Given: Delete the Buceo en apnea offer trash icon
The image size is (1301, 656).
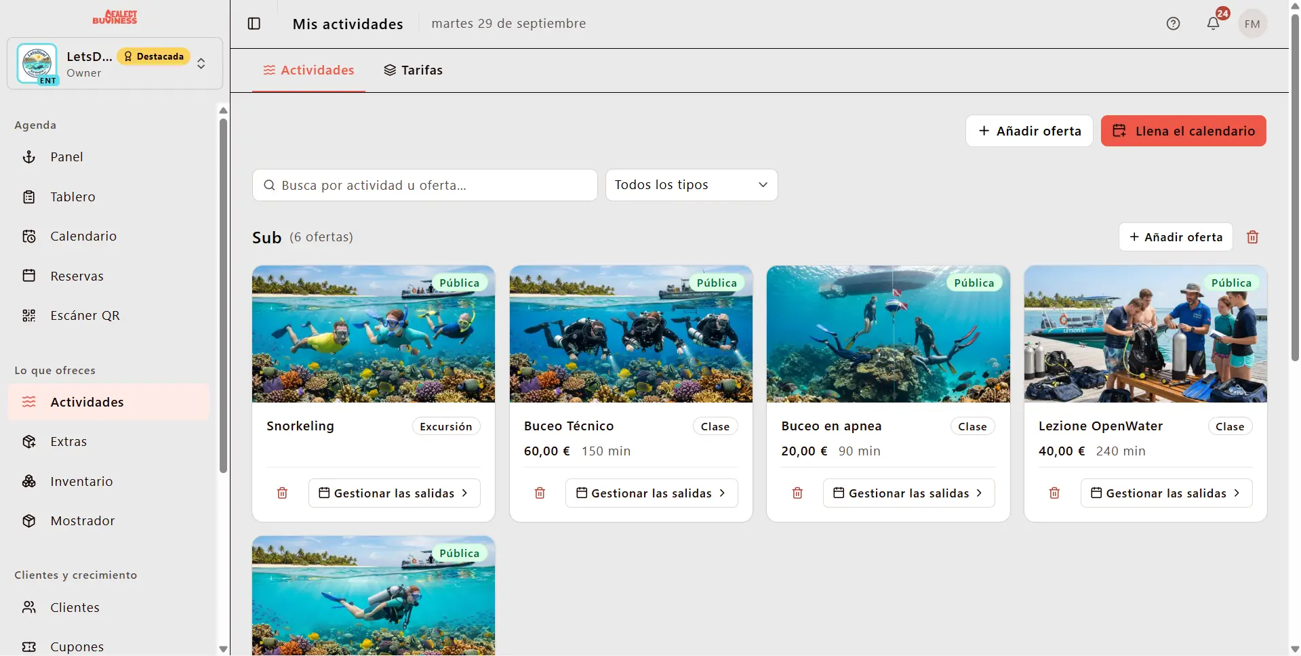Looking at the screenshot, I should click(x=797, y=493).
